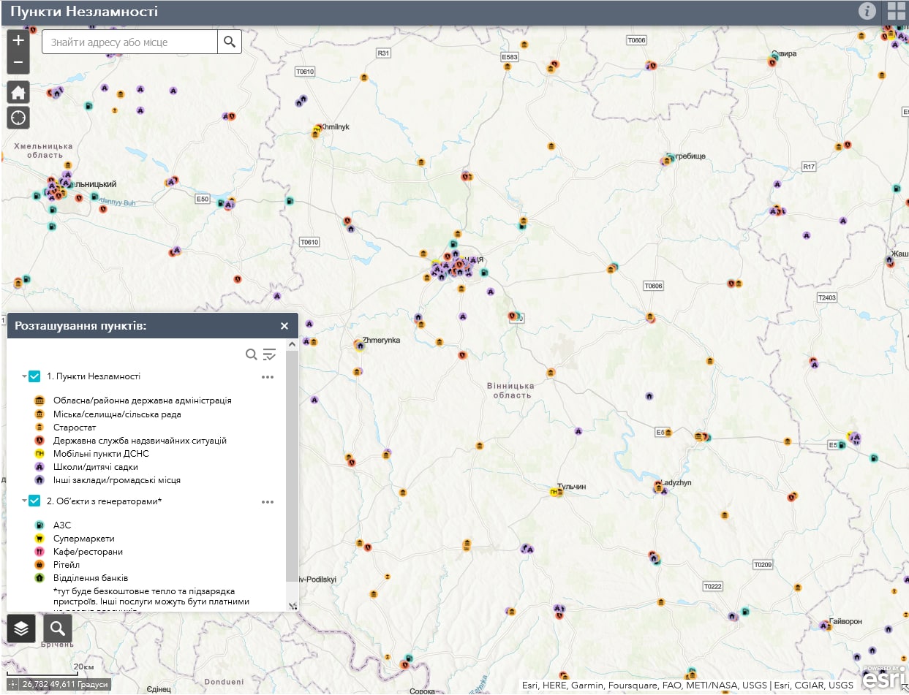Click the panel resize handle corner

293,606
